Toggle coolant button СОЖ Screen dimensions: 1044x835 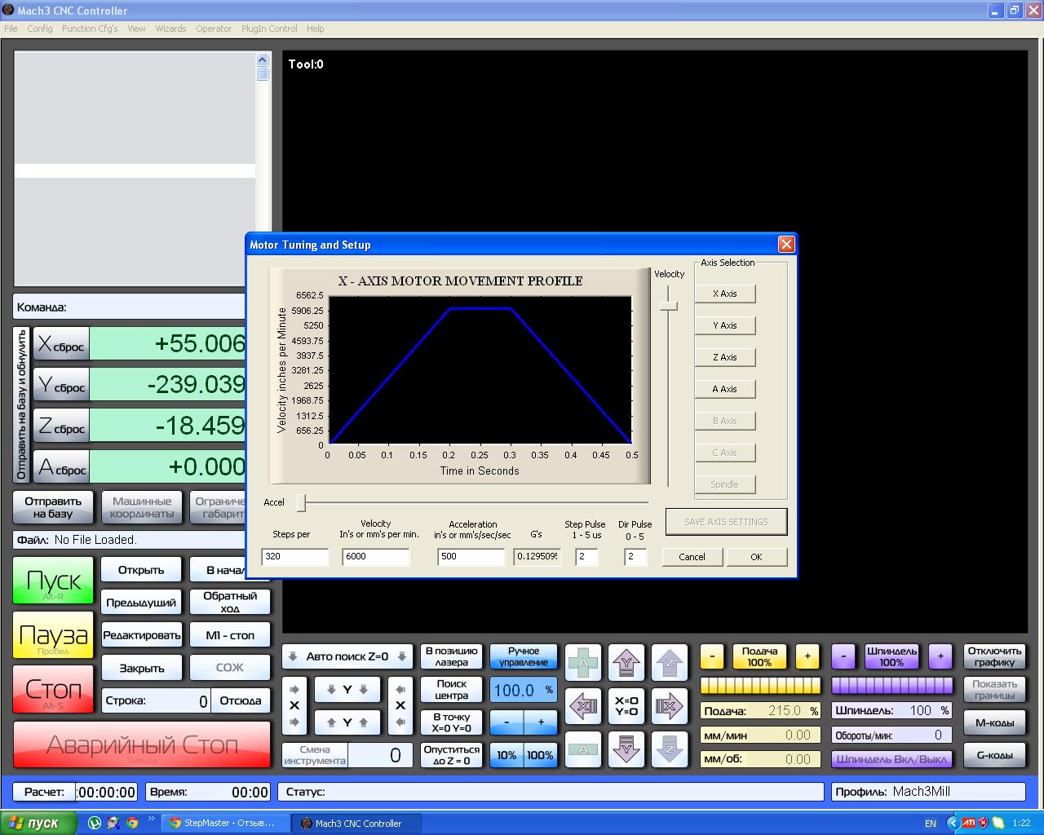(x=230, y=668)
